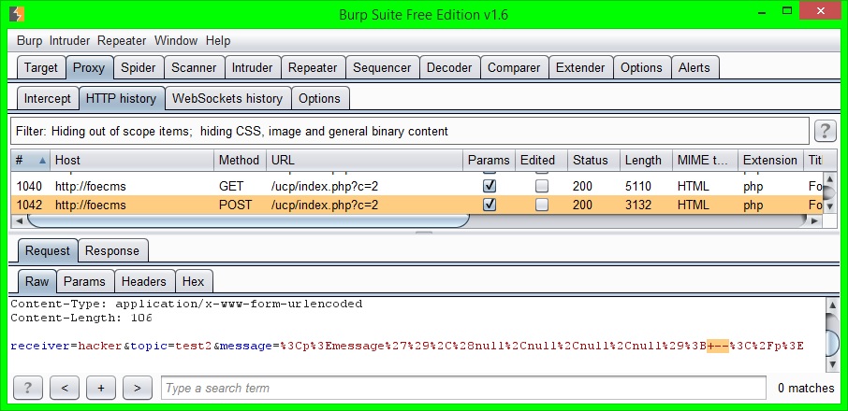Click the plus search options button
This screenshot has width=848, height=411.
[100, 388]
